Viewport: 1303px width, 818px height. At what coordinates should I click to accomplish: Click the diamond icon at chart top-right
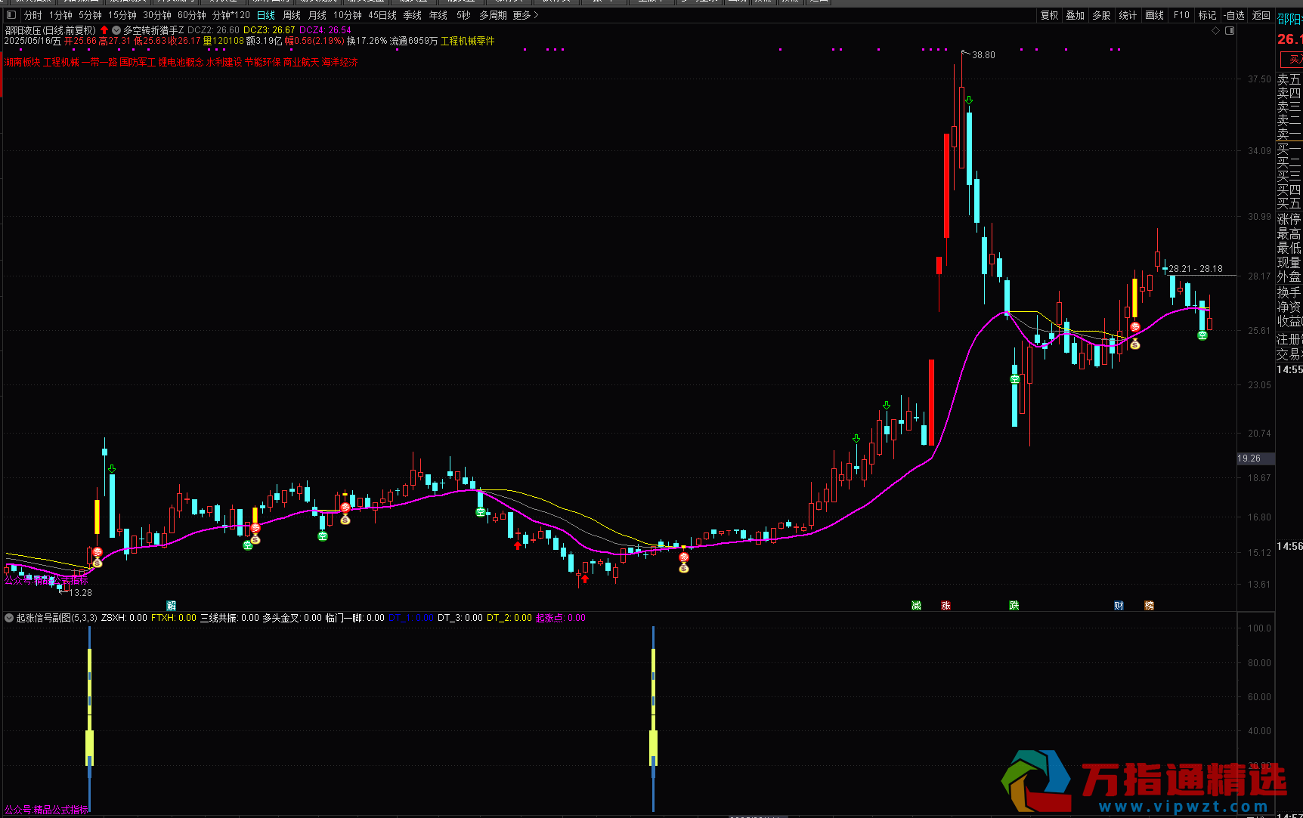pos(1215,31)
